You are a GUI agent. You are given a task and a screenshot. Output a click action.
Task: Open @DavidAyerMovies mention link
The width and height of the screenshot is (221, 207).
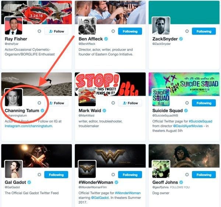[188, 126]
